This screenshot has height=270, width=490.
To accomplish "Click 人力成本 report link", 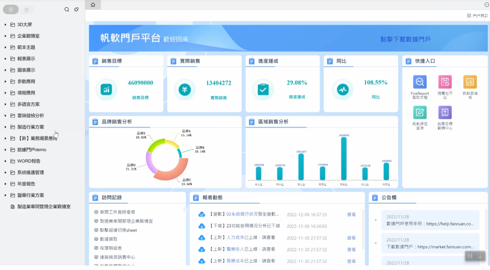I will 235,238.
